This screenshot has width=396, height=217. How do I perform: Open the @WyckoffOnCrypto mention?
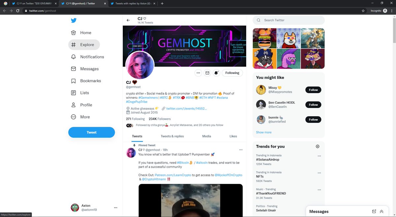click(x=228, y=175)
